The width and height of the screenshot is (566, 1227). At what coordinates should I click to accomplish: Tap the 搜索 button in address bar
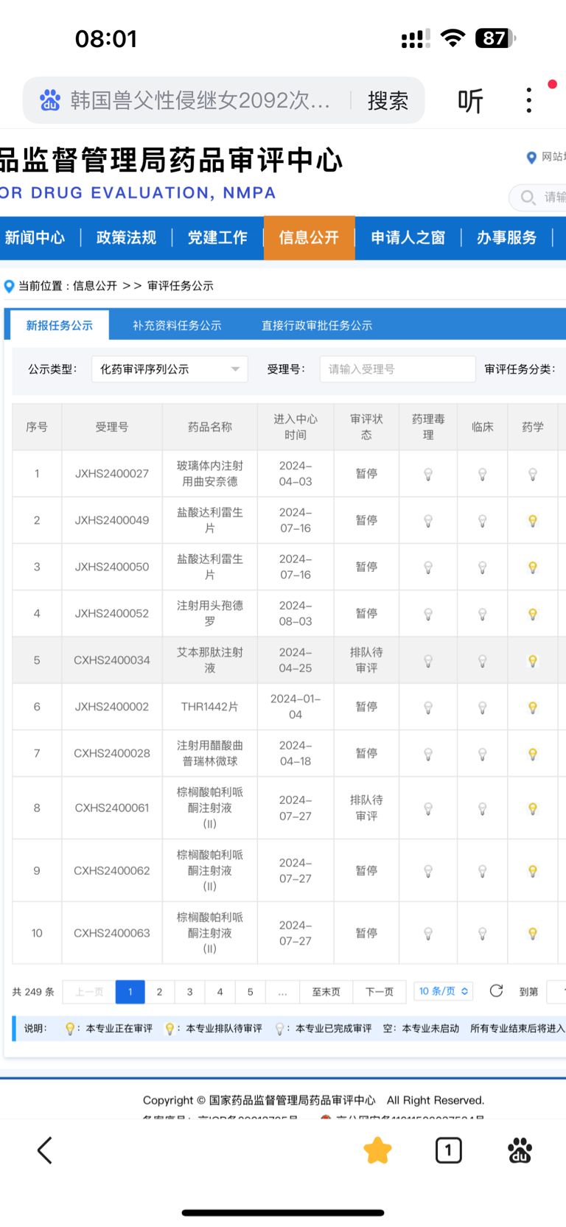[388, 101]
